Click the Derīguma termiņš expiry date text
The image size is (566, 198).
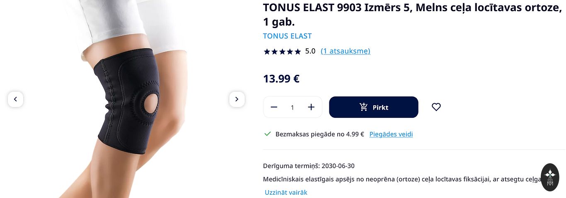(x=309, y=166)
